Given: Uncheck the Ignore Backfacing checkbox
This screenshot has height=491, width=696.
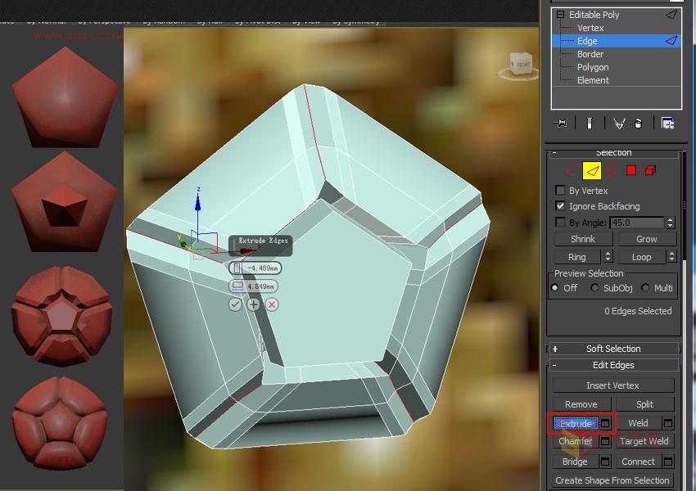Looking at the screenshot, I should (x=561, y=206).
